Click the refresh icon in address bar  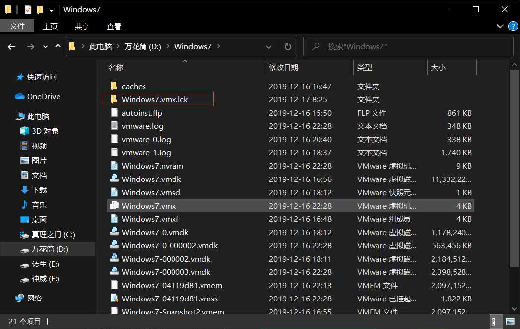[288, 47]
